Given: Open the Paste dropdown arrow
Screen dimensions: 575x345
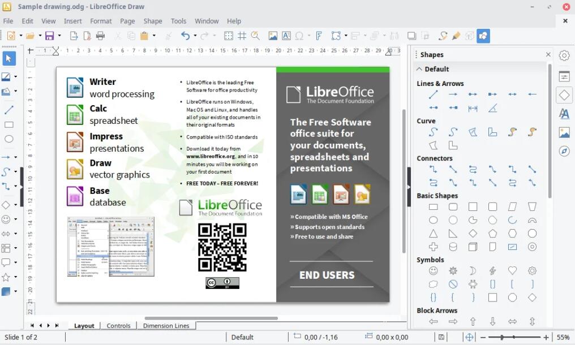Looking at the screenshot, I should [154, 35].
